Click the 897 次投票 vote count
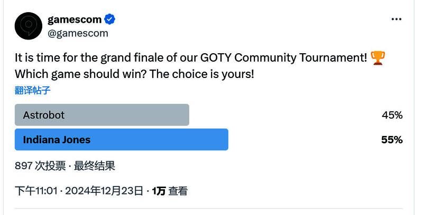 [x=40, y=166]
